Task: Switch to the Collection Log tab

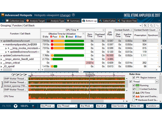Action: click(15, 21)
